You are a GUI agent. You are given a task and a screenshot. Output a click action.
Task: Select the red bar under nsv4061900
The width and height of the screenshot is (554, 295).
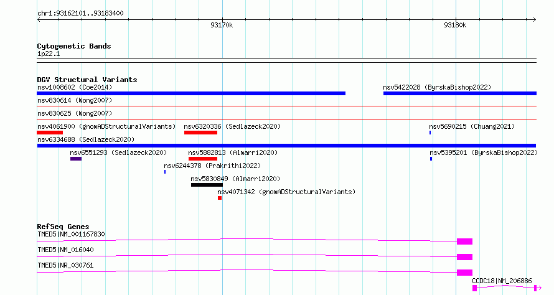click(50, 133)
